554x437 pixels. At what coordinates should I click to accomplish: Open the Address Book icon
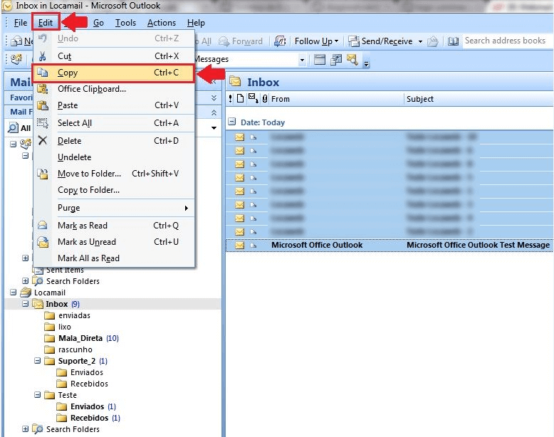click(453, 41)
